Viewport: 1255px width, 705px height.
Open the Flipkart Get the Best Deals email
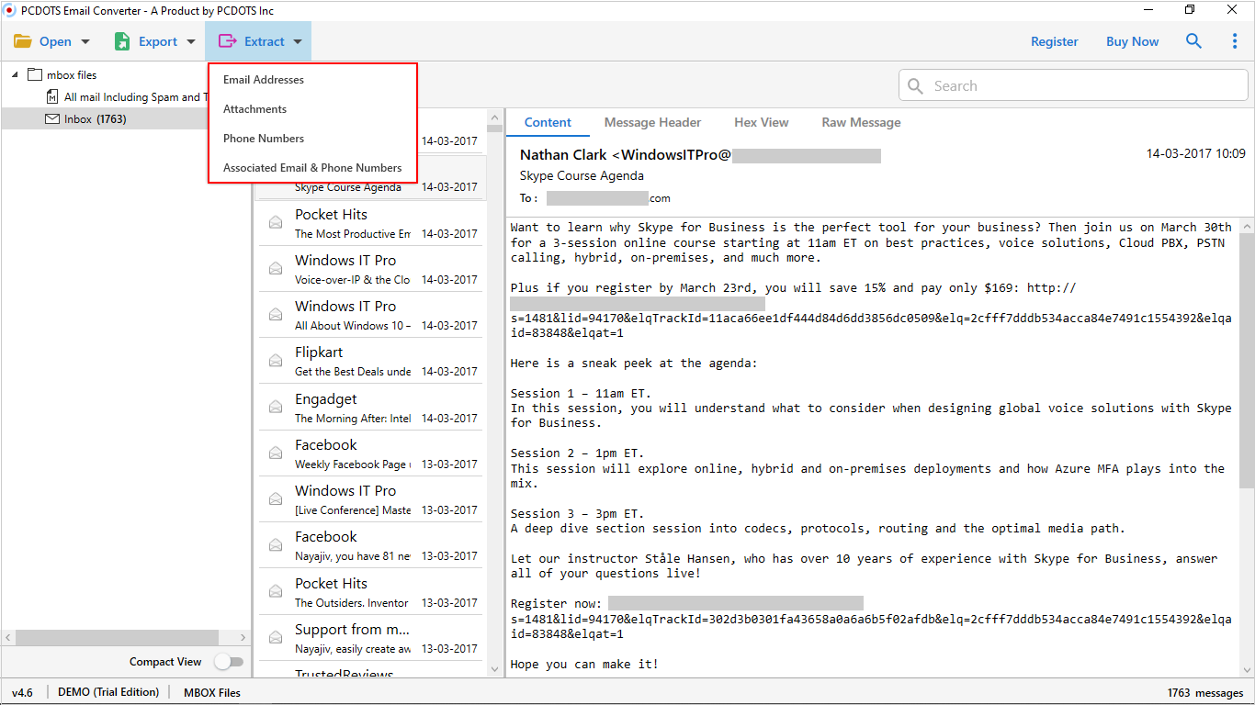coord(370,361)
